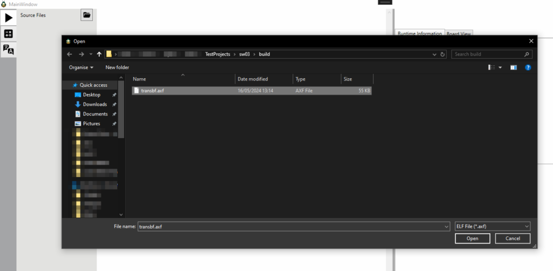The height and width of the screenshot is (271, 553).
Task: Switch to Runtime Information tab
Action: [x=420, y=33]
